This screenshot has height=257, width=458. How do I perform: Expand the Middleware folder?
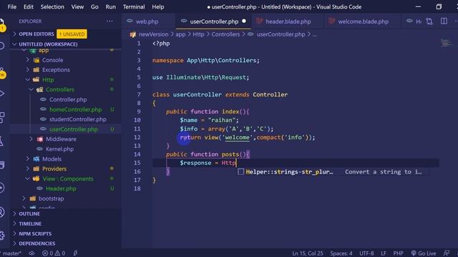(x=61, y=139)
